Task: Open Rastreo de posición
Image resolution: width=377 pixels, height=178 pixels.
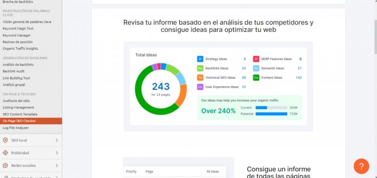Action: coord(18,42)
